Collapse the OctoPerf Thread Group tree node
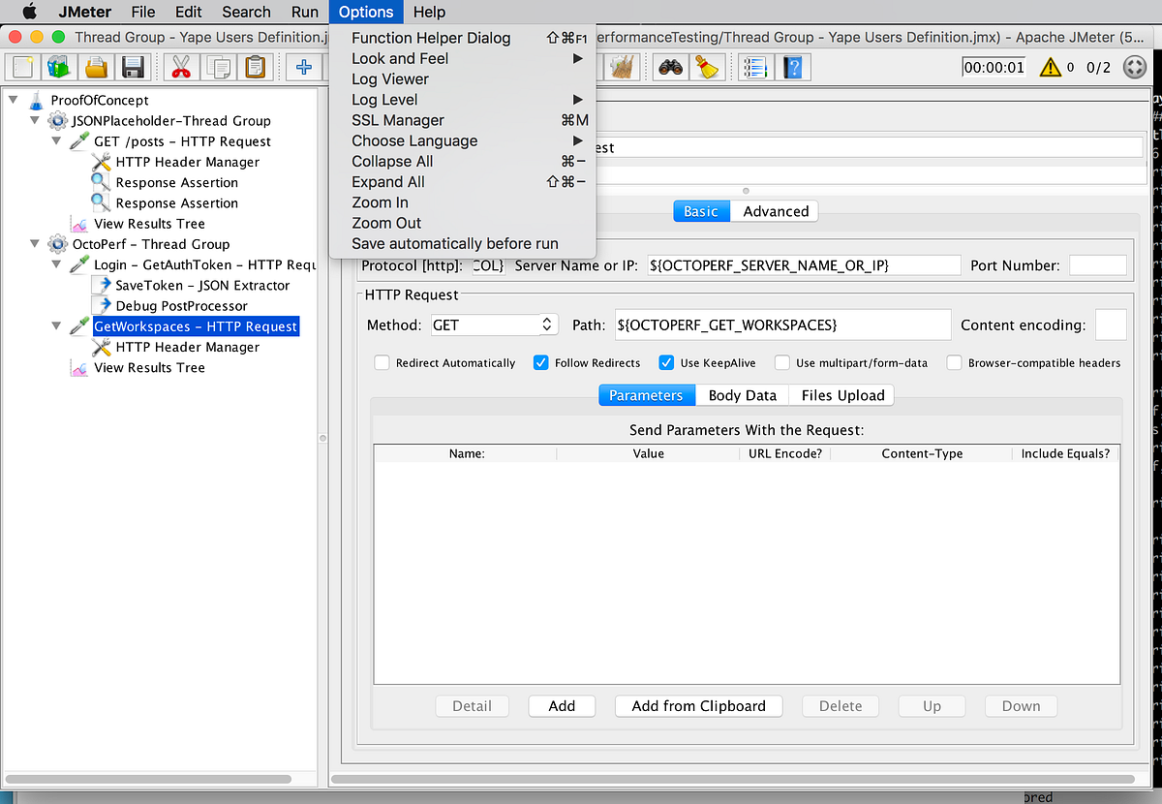Image resolution: width=1162 pixels, height=804 pixels. click(34, 243)
